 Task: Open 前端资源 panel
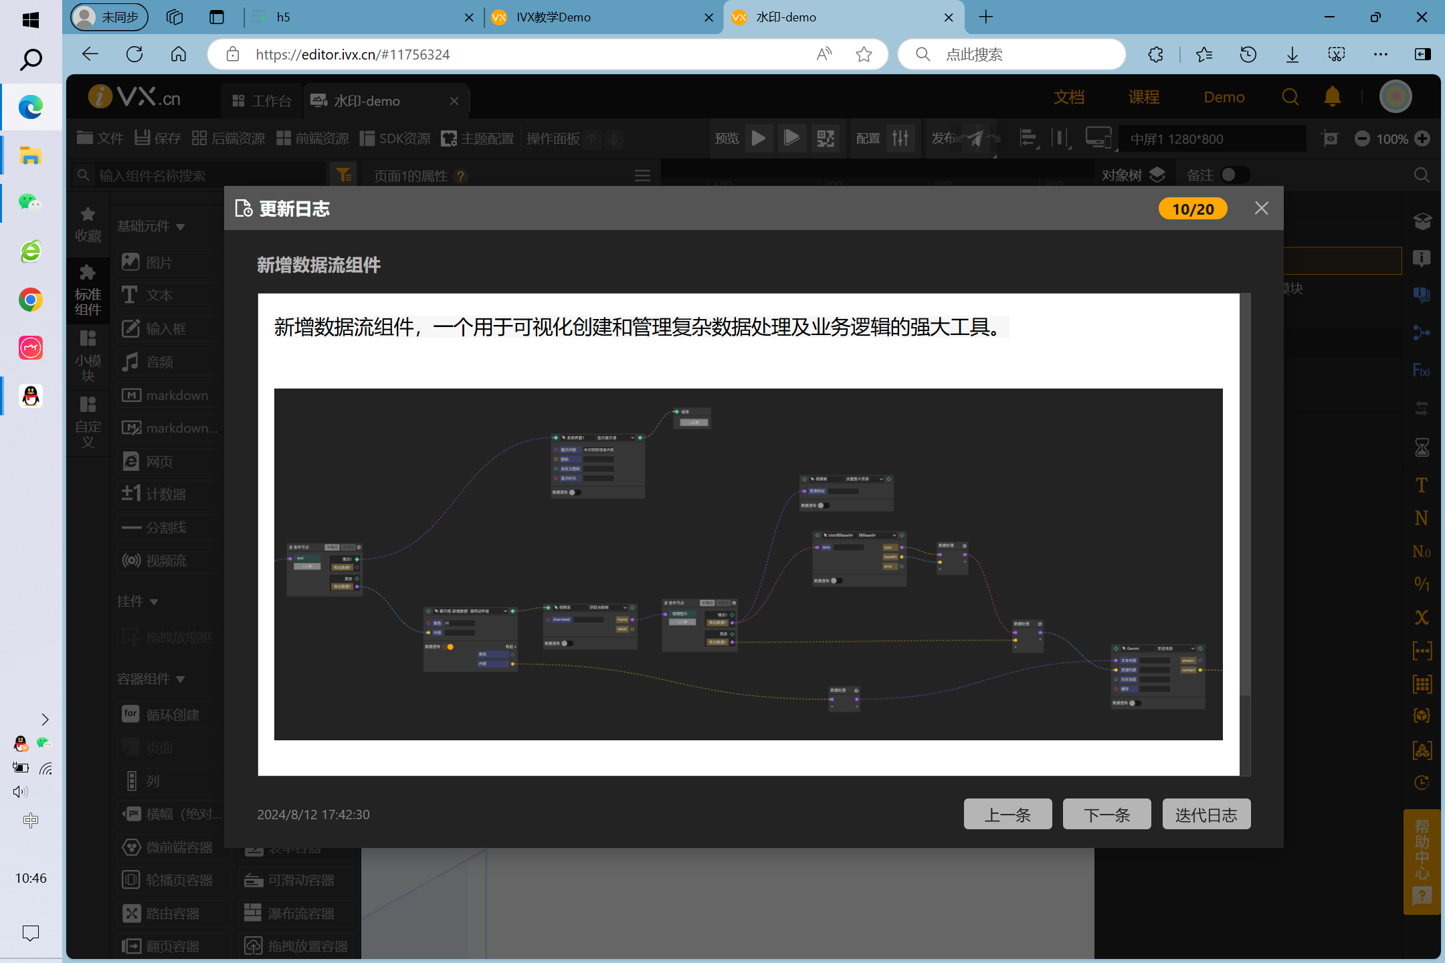tap(312, 138)
